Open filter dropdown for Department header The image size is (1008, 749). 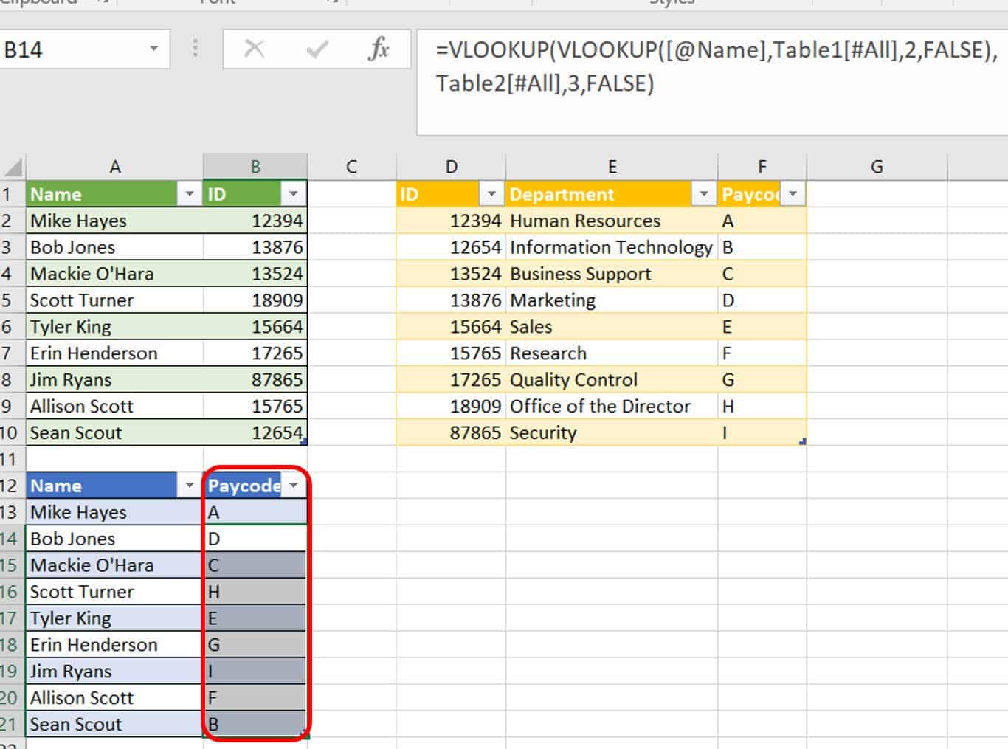pos(704,194)
